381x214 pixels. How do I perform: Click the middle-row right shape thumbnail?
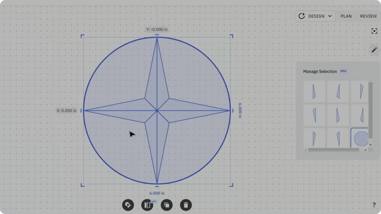click(361, 115)
